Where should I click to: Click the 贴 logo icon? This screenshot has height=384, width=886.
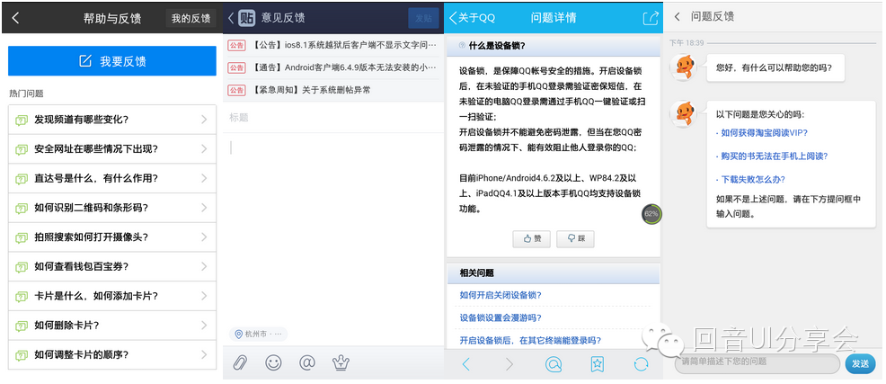click(x=246, y=17)
